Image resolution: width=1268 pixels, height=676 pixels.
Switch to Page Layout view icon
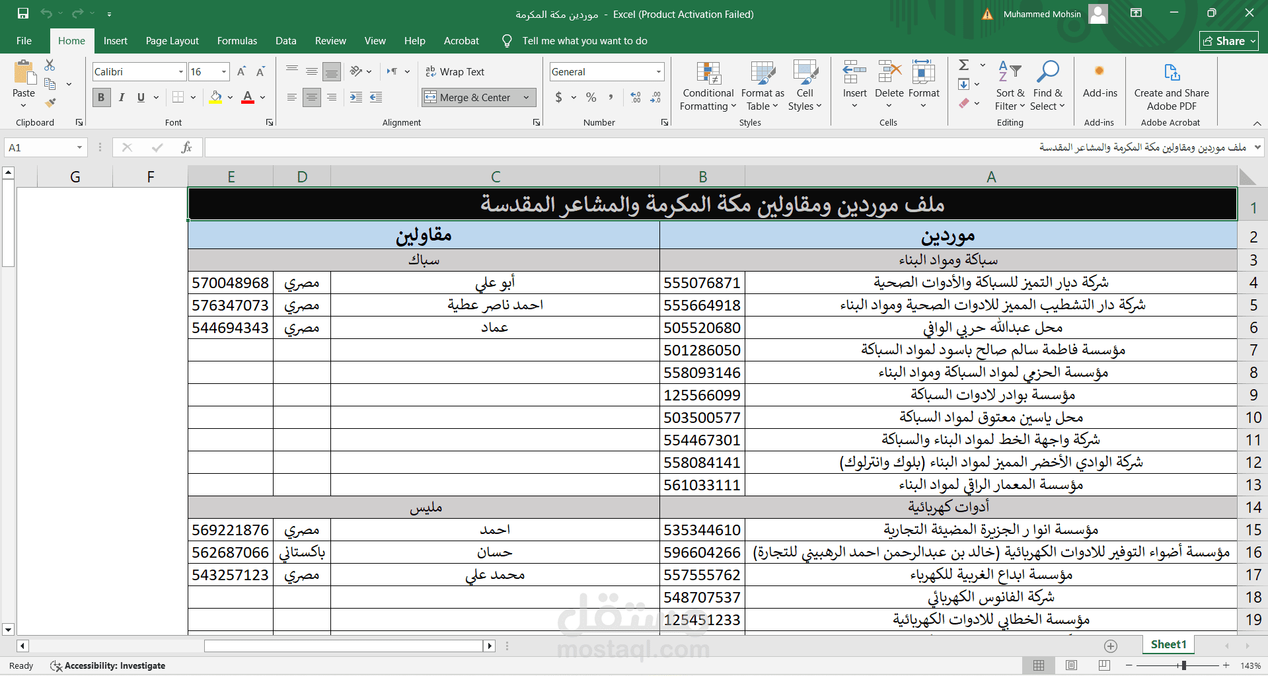1072,665
